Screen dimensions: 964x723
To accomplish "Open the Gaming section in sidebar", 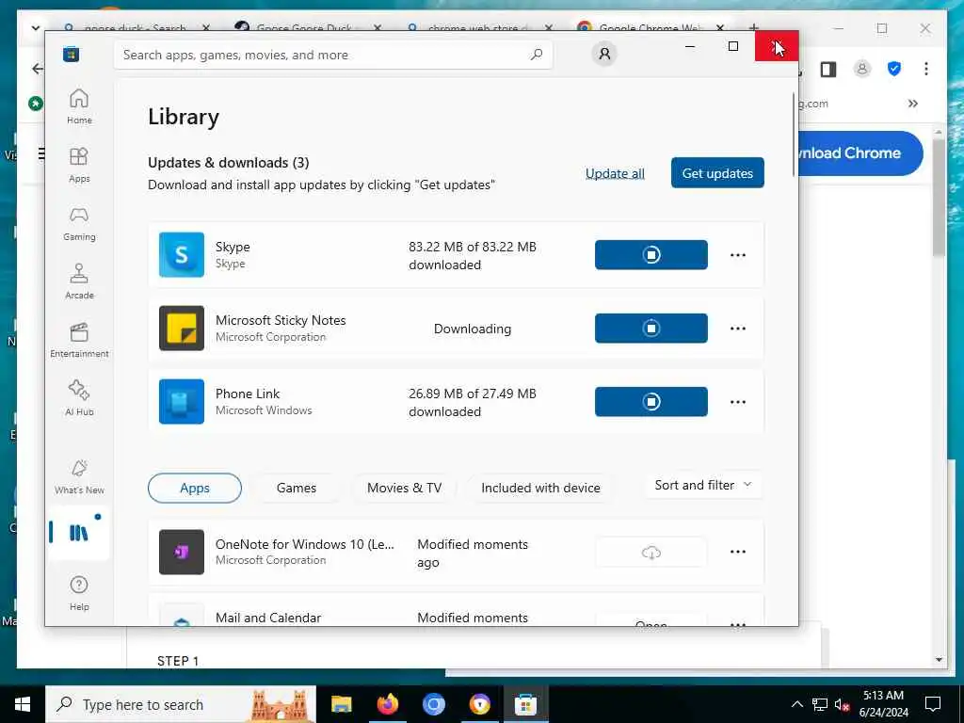I will pyautogui.click(x=79, y=223).
